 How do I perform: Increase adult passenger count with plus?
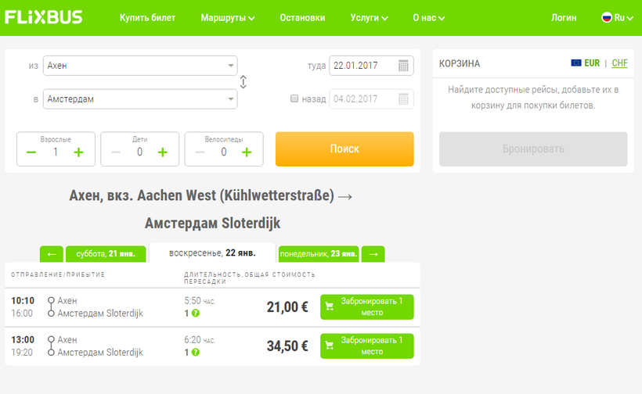[78, 152]
